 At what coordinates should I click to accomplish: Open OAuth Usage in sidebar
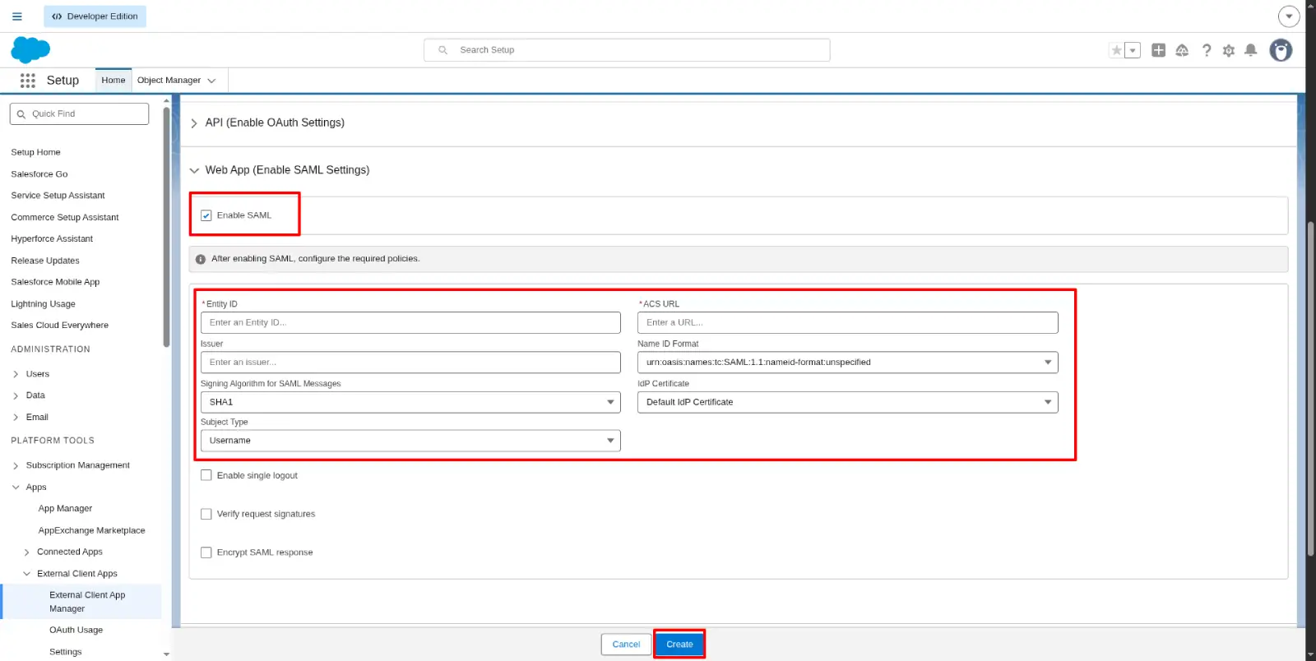pos(76,631)
